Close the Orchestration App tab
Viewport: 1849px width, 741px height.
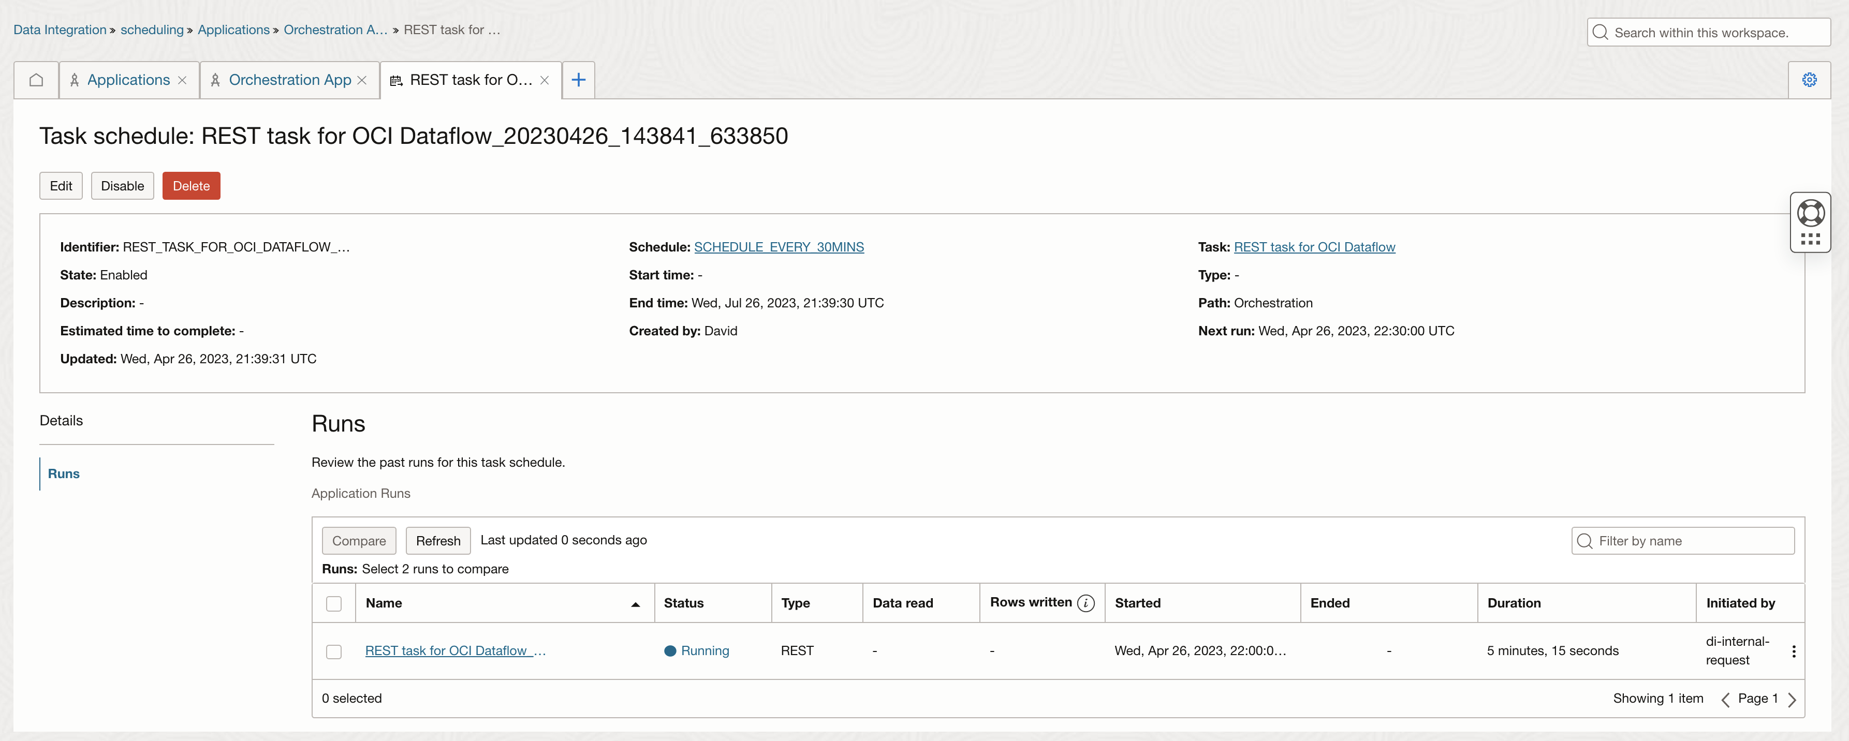(362, 80)
